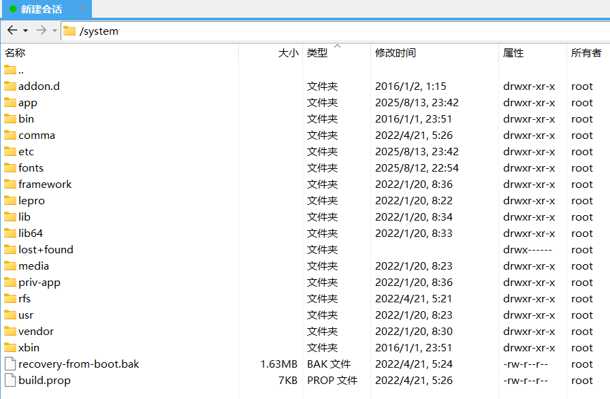The width and height of the screenshot is (610, 399).
Task: Select the framework folder icon
Action: click(10, 184)
